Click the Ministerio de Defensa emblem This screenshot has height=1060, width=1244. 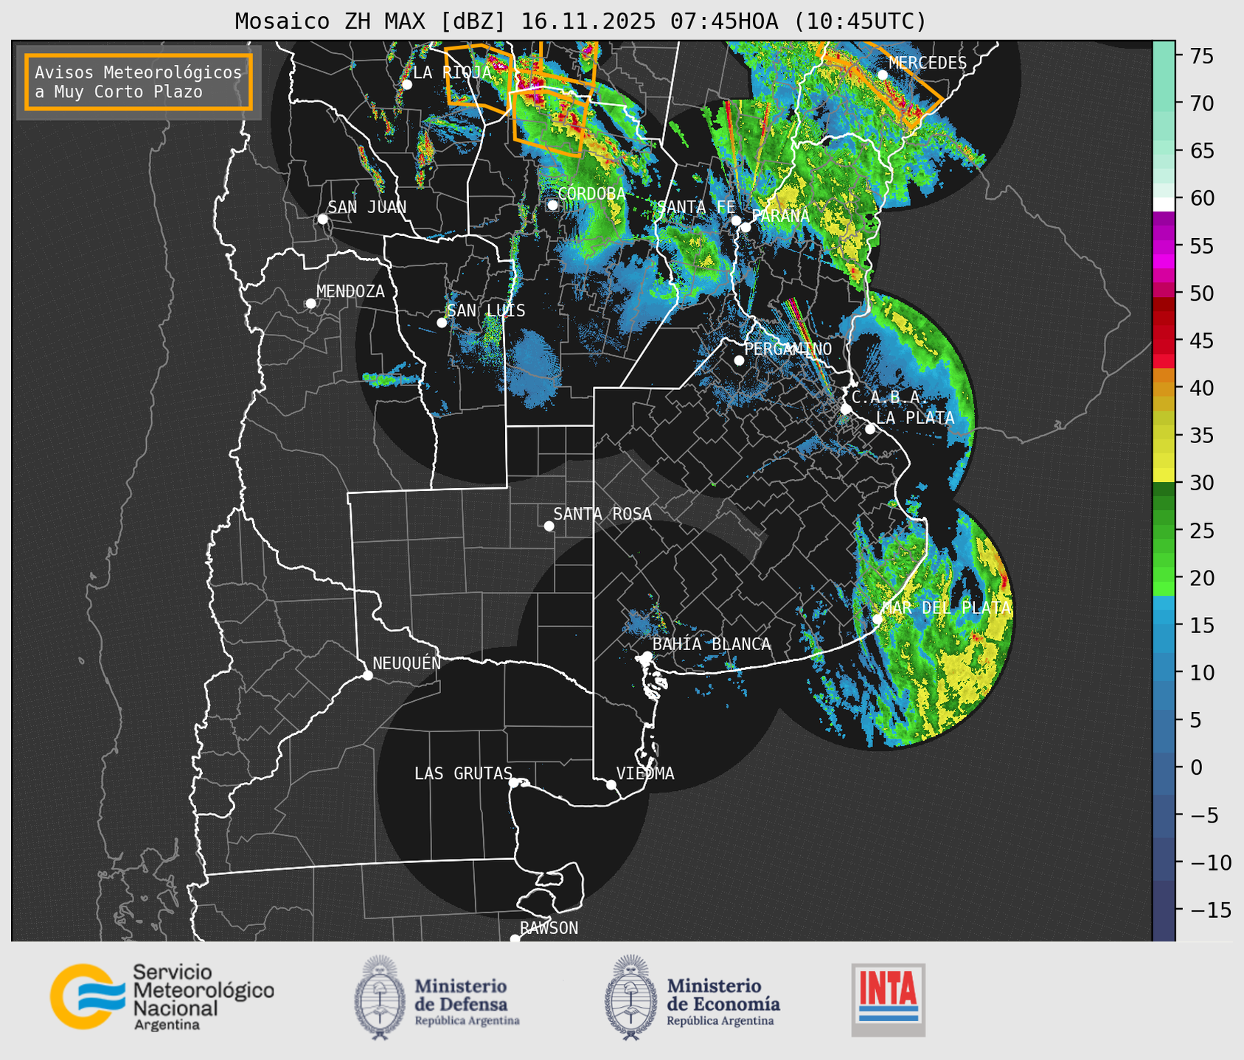[379, 997]
